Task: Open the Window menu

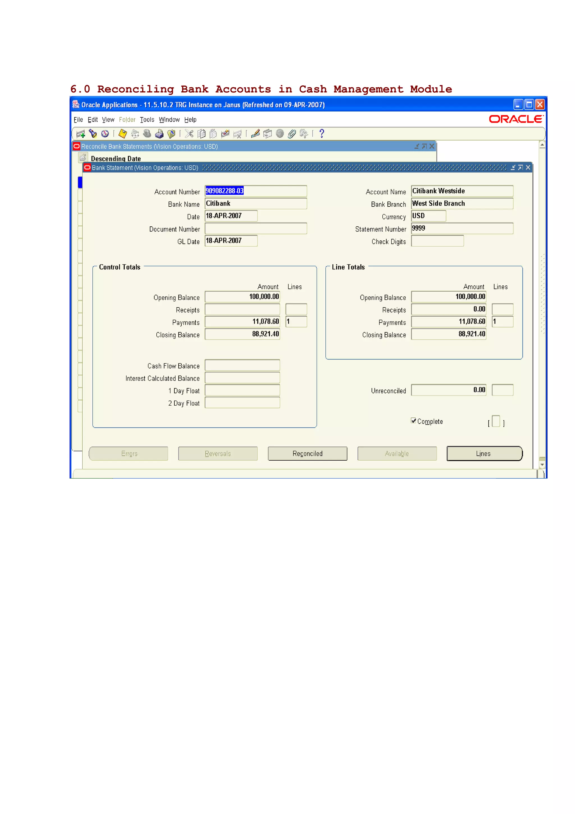Action: pyautogui.click(x=169, y=120)
